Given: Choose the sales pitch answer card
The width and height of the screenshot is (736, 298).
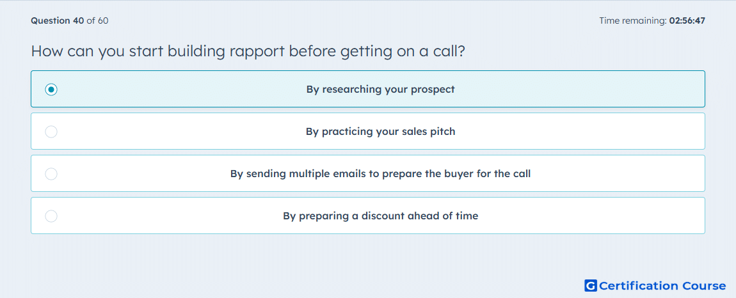Looking at the screenshot, I should pos(368,131).
